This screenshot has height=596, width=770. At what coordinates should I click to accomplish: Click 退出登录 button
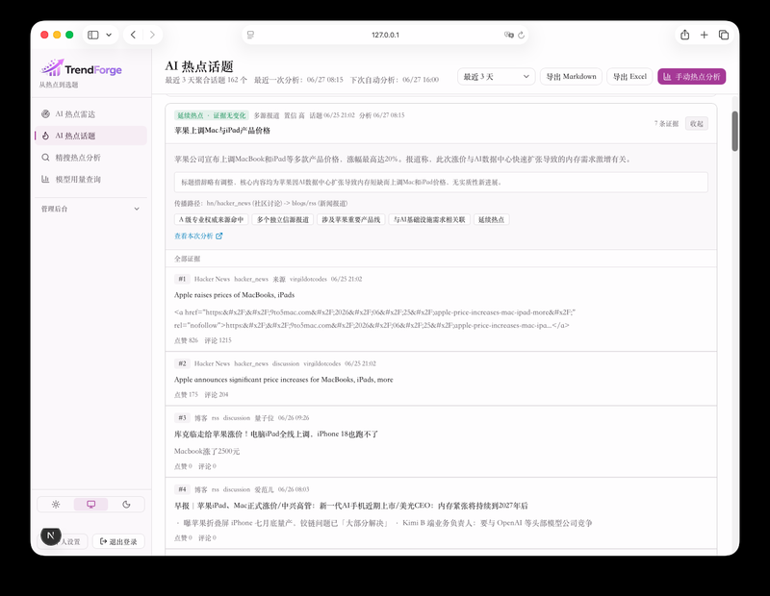[x=118, y=541]
